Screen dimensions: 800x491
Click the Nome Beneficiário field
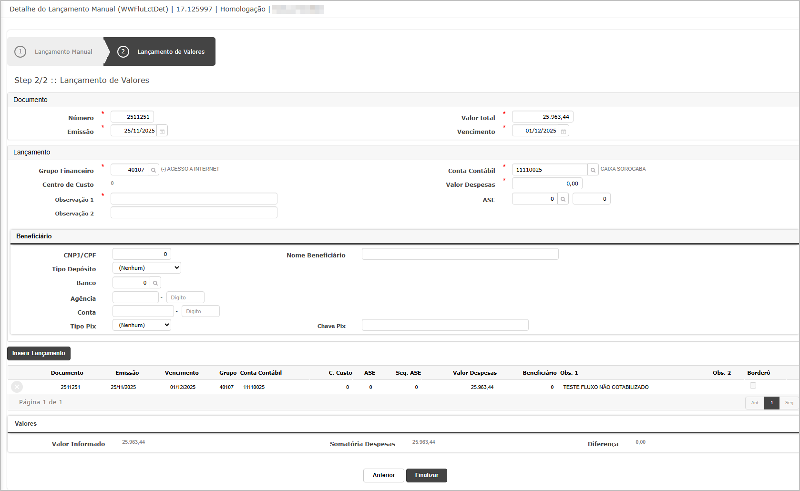(460, 254)
